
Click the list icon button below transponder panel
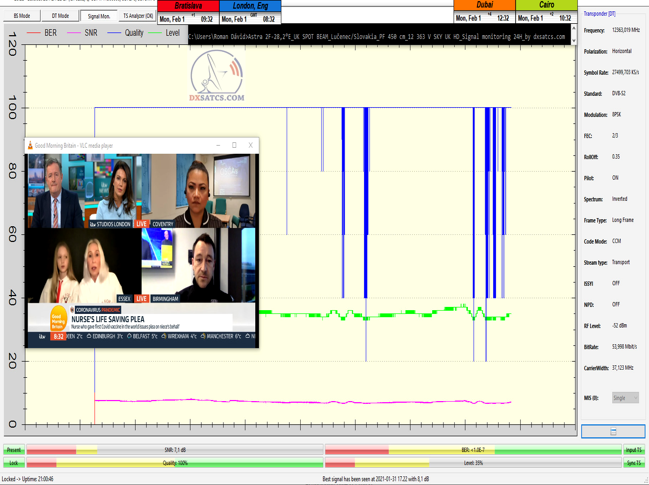point(613,431)
